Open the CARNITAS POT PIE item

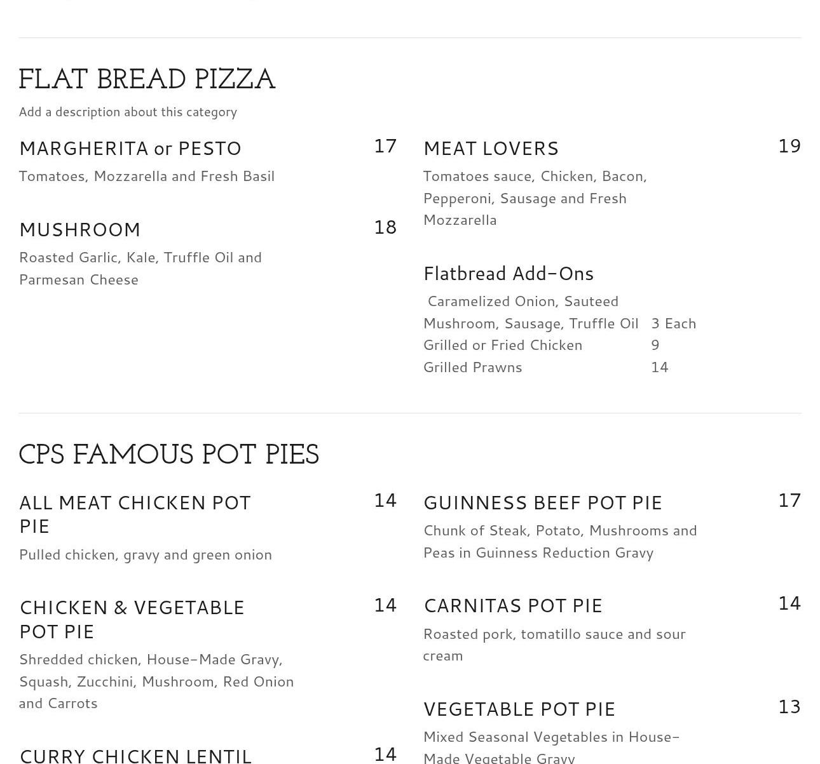(x=512, y=606)
